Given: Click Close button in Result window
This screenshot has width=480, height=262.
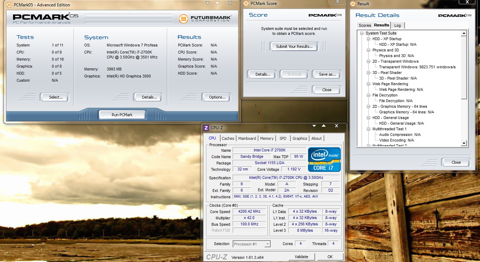Looking at the screenshot, I should click(456, 162).
